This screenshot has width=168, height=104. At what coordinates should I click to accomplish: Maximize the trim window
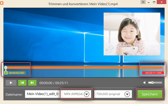pos(154,2)
